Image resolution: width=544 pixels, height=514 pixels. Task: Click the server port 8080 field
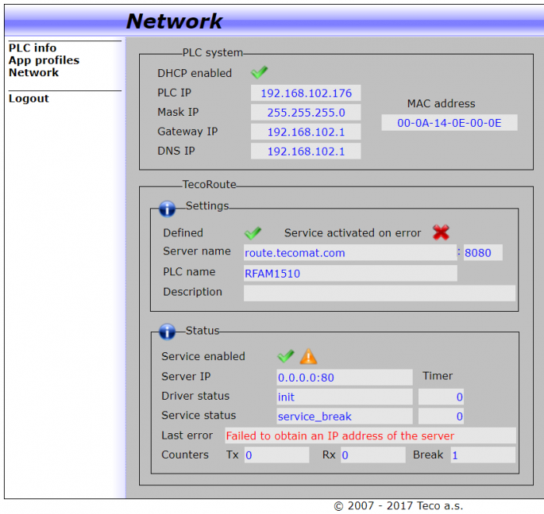coord(483,253)
